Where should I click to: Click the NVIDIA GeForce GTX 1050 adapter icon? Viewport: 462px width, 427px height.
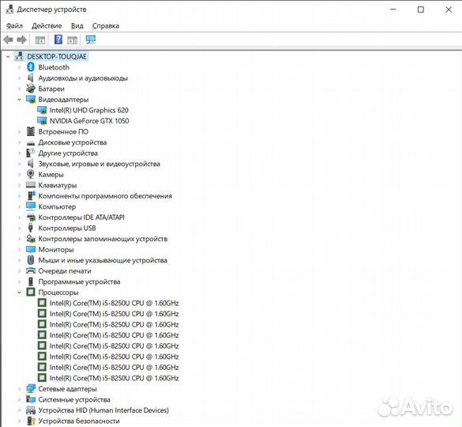tap(42, 121)
